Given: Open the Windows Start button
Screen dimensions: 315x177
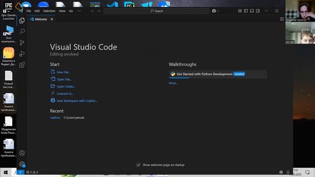Looking at the screenshot, I should click(5, 172).
